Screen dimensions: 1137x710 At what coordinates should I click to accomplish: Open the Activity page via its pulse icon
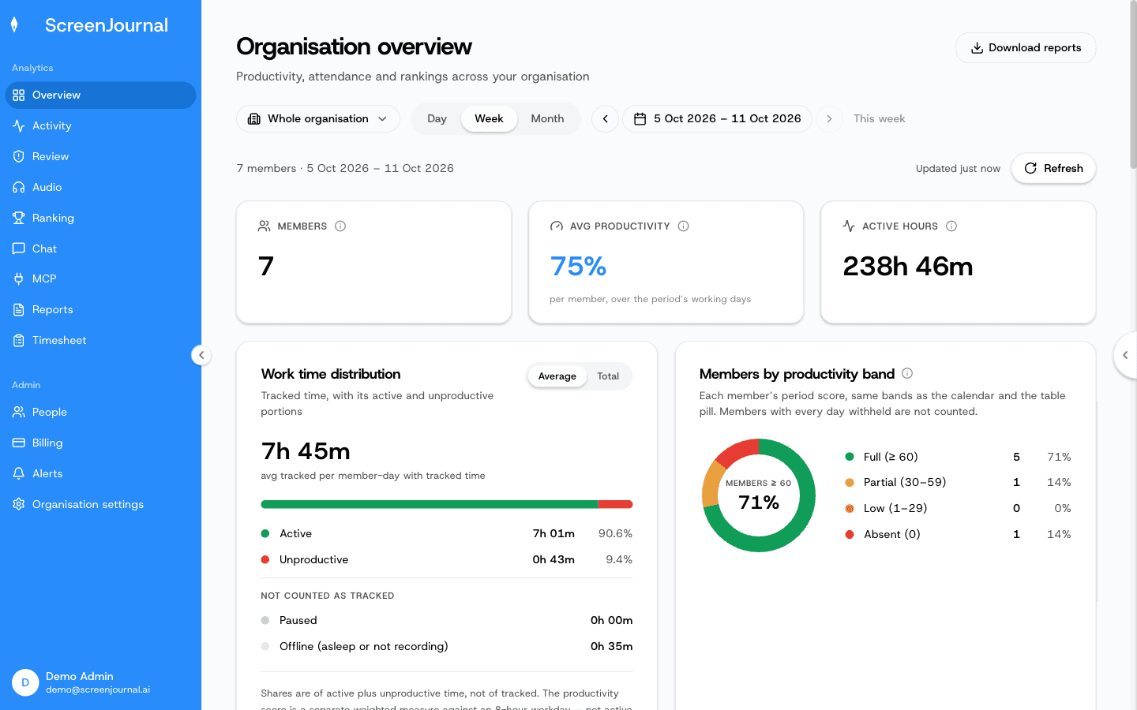(x=19, y=125)
